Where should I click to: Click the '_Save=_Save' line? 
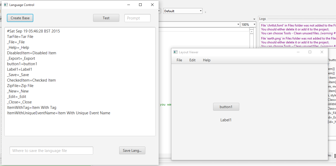pos(18,75)
